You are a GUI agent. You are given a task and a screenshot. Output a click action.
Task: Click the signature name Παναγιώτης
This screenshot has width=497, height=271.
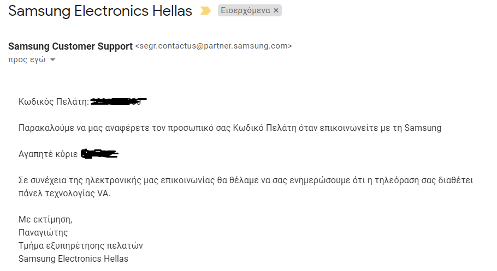coord(43,232)
